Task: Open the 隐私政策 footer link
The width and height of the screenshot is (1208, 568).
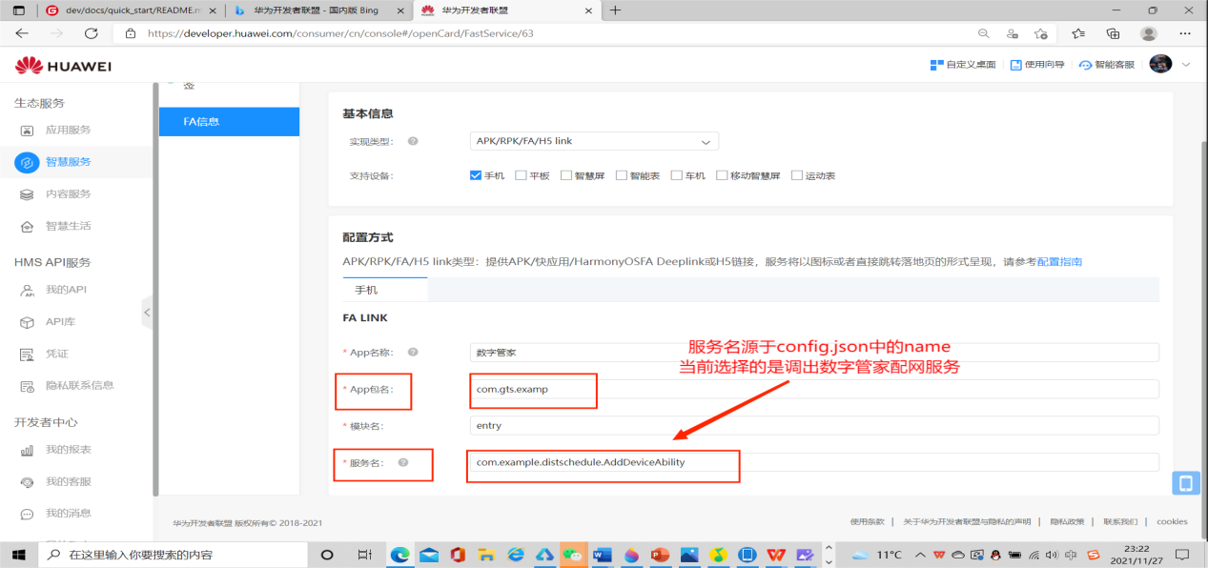Action: tap(1067, 522)
